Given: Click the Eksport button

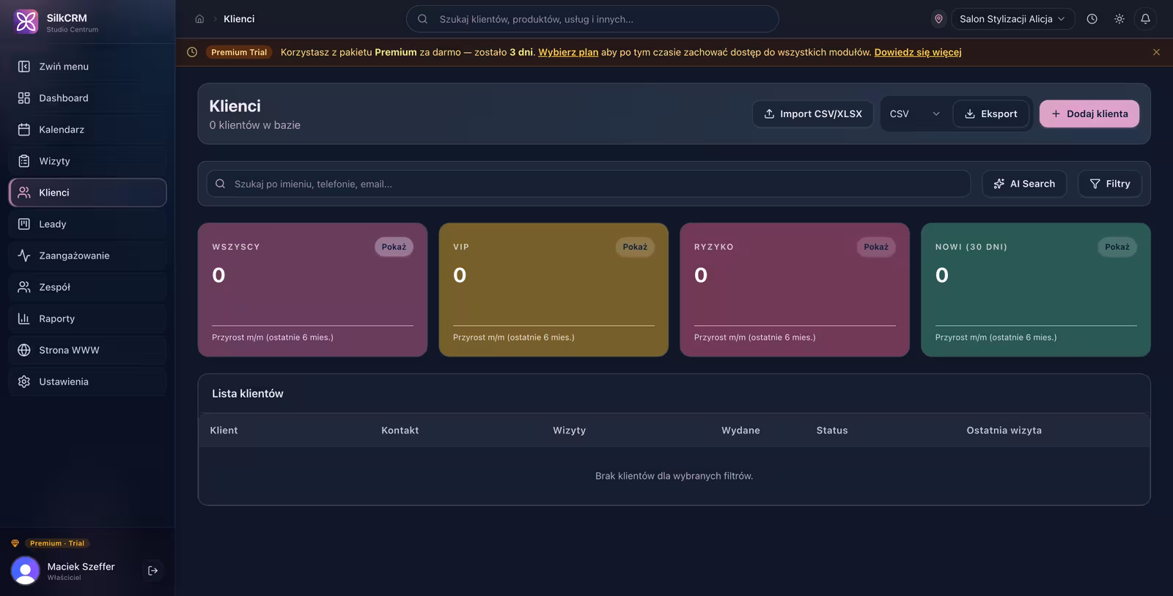Looking at the screenshot, I should (990, 113).
